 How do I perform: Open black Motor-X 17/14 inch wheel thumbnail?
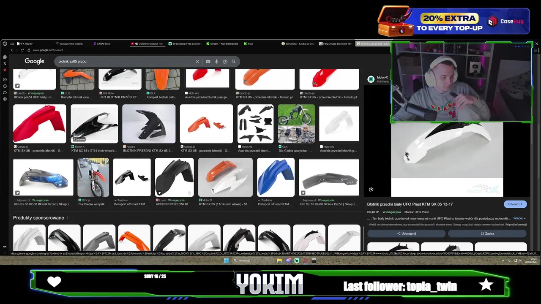[x=94, y=124]
